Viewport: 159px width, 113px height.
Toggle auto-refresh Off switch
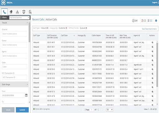pyautogui.click(x=135, y=21)
